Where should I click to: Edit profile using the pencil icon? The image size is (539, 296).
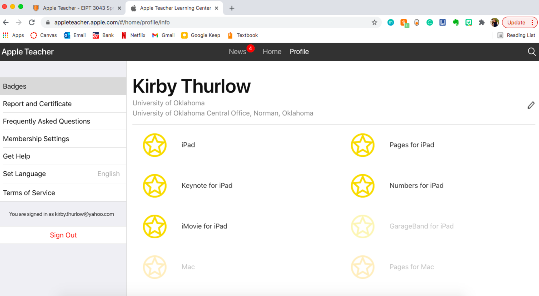click(x=531, y=105)
